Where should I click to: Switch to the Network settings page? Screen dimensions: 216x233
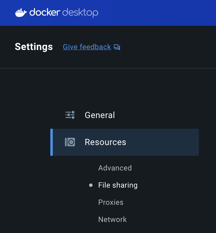113,220
